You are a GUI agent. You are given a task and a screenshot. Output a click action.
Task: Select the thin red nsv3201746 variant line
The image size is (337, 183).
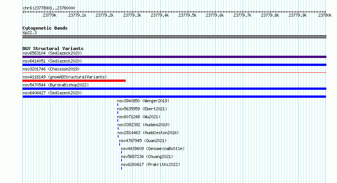coord(174,73)
